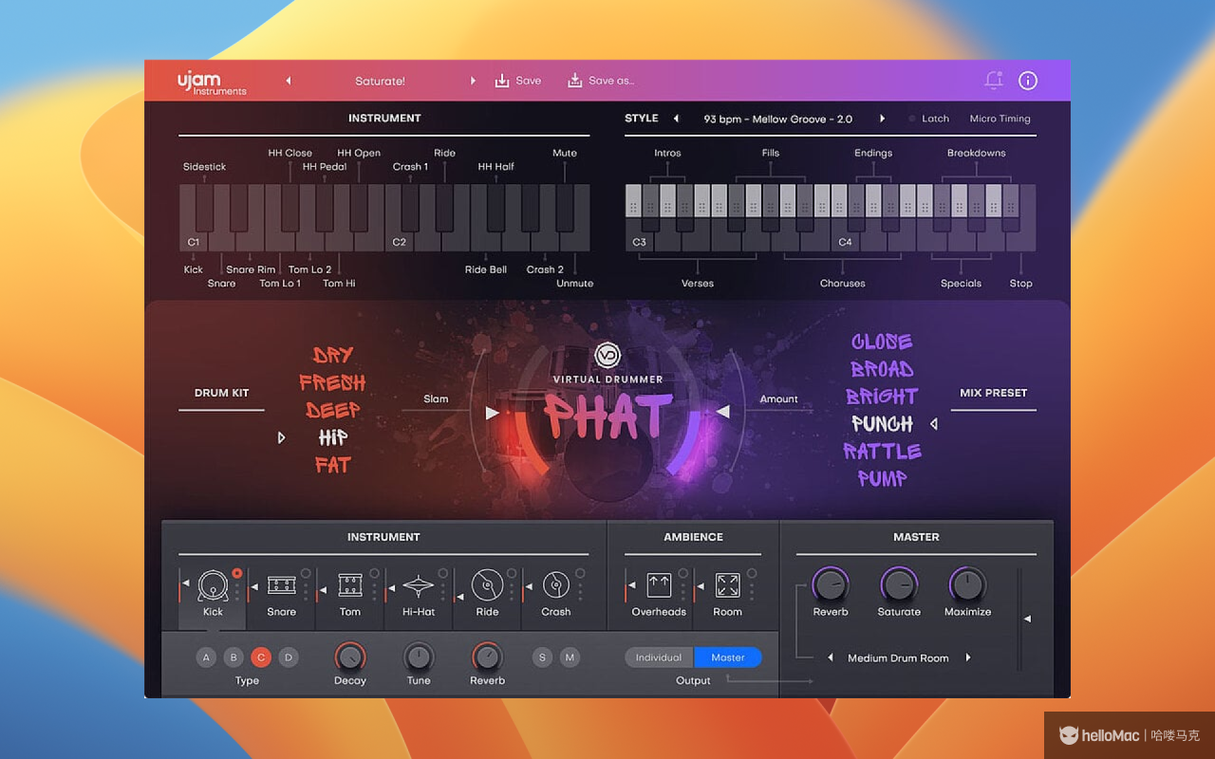Select previous style arrow

click(677, 119)
